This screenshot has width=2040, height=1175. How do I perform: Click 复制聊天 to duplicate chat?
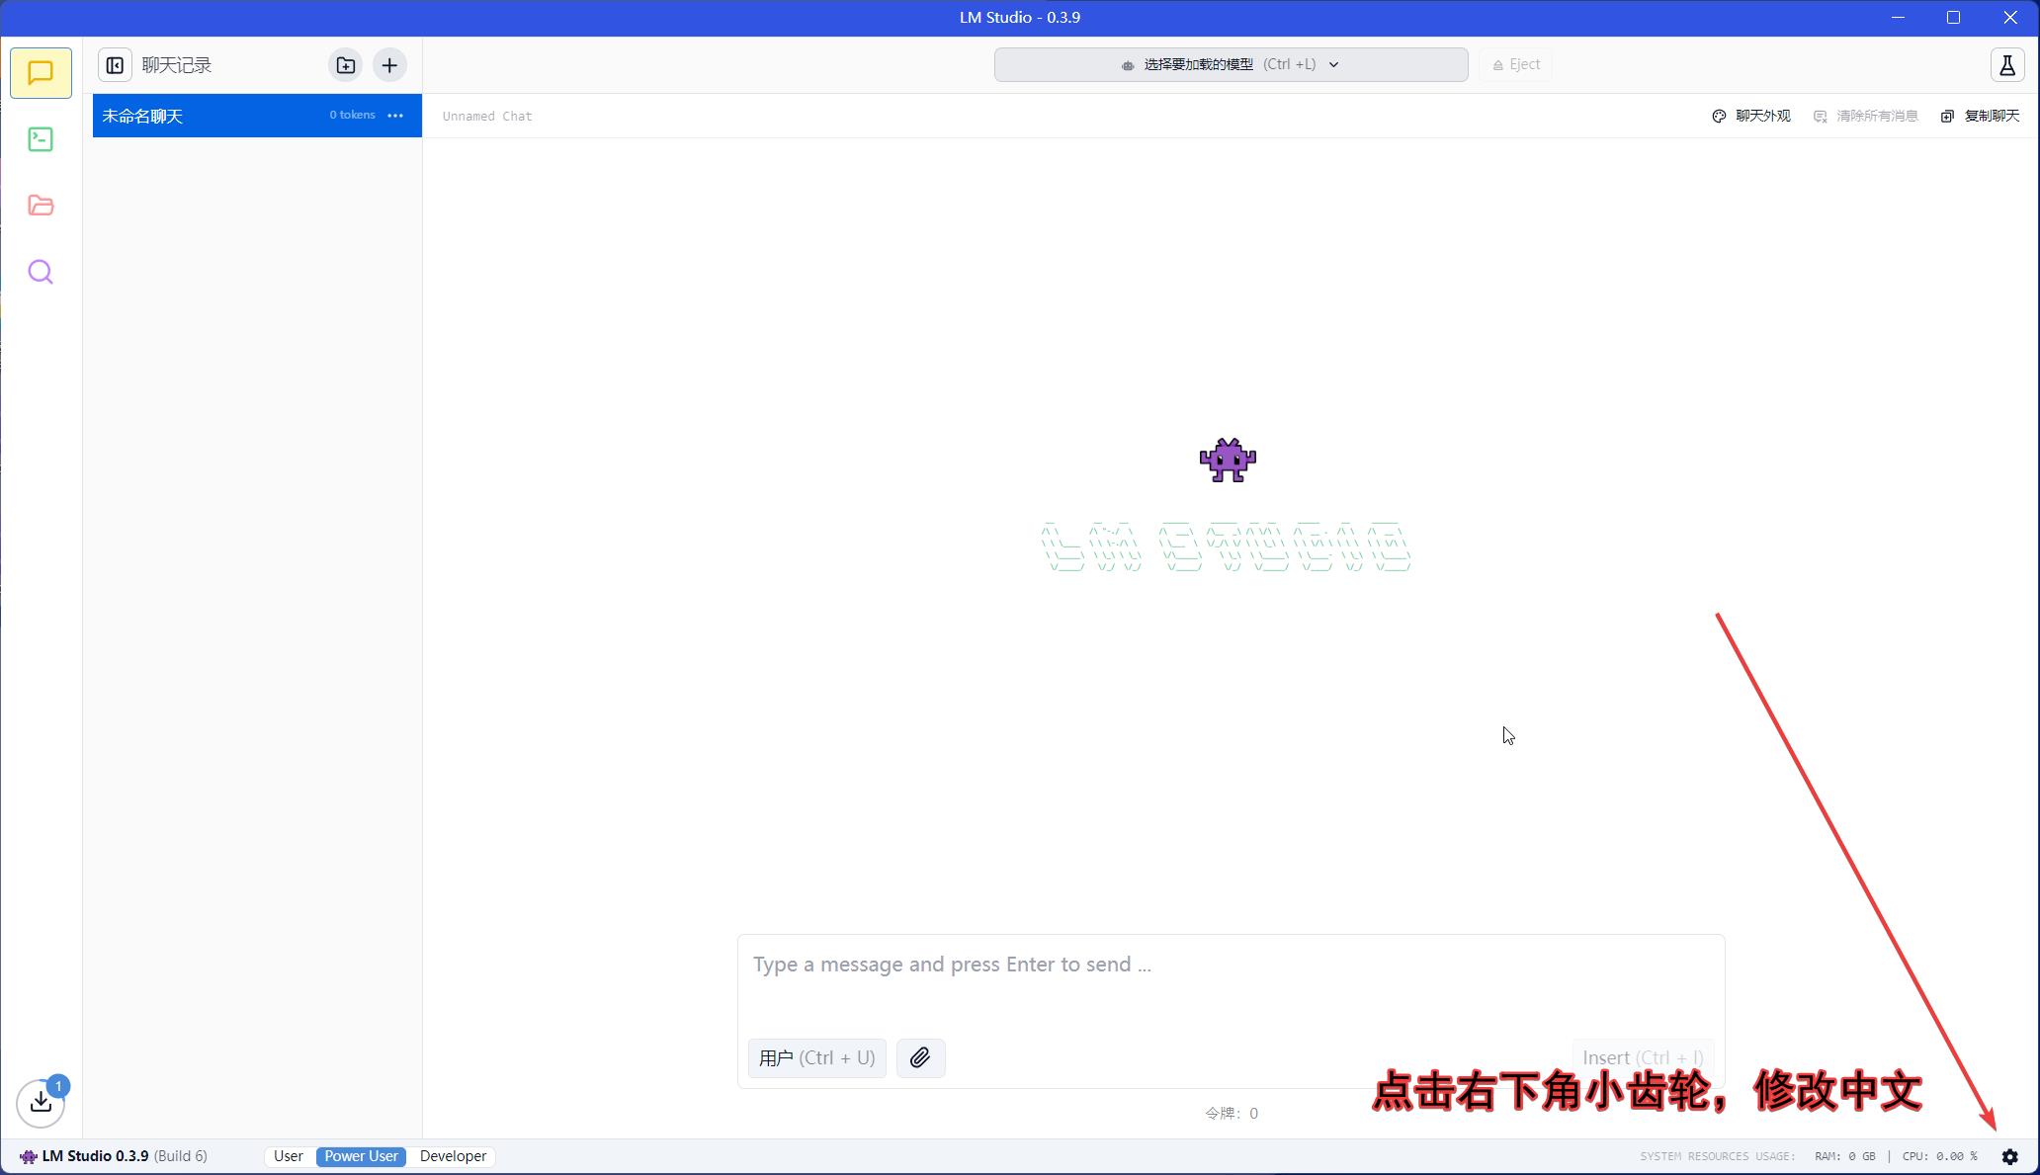1981,116
